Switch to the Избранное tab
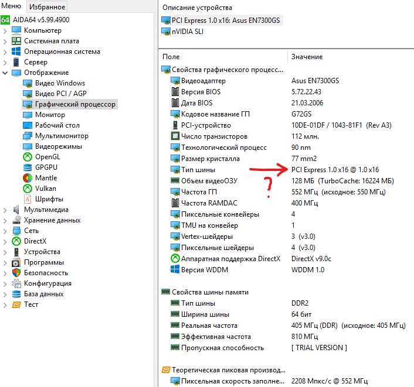Image resolution: width=414 pixels, height=387 pixels. [x=47, y=6]
